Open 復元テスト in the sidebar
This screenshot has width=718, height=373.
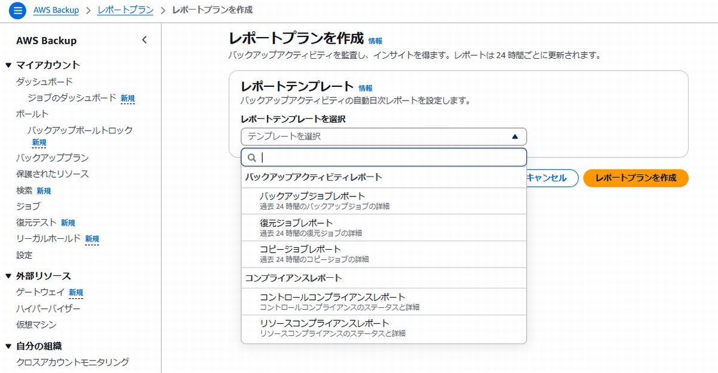pyautogui.click(x=36, y=223)
